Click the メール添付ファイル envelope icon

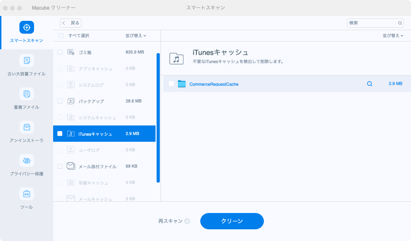coord(71,166)
